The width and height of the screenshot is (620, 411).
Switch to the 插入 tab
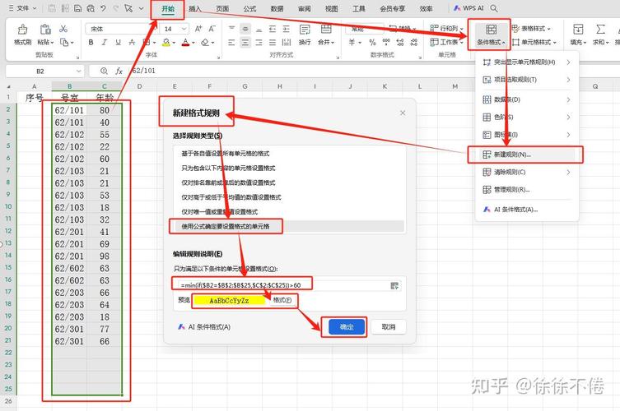pos(194,9)
